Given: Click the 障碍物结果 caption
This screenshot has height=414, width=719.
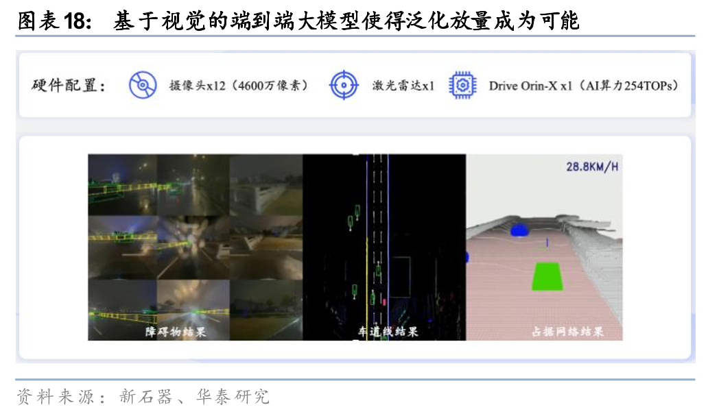Looking at the screenshot, I should pos(176,332).
